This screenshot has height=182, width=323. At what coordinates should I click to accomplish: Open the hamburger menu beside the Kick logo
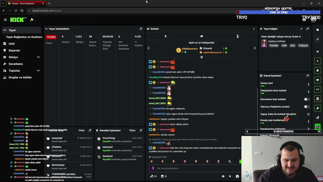[x=5, y=20]
